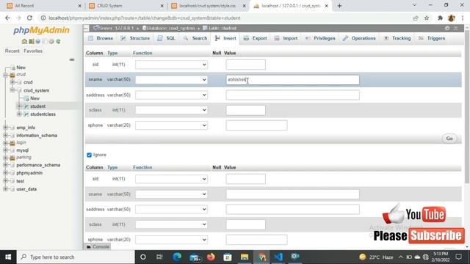The height and width of the screenshot is (264, 470).
Task: Click the Go button
Action: 449,139
